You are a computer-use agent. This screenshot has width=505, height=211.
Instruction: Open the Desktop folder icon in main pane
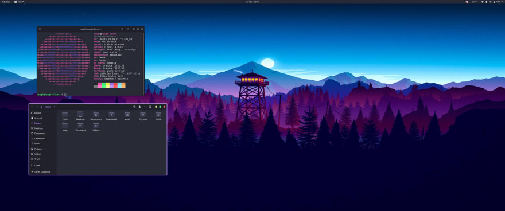(x=80, y=115)
